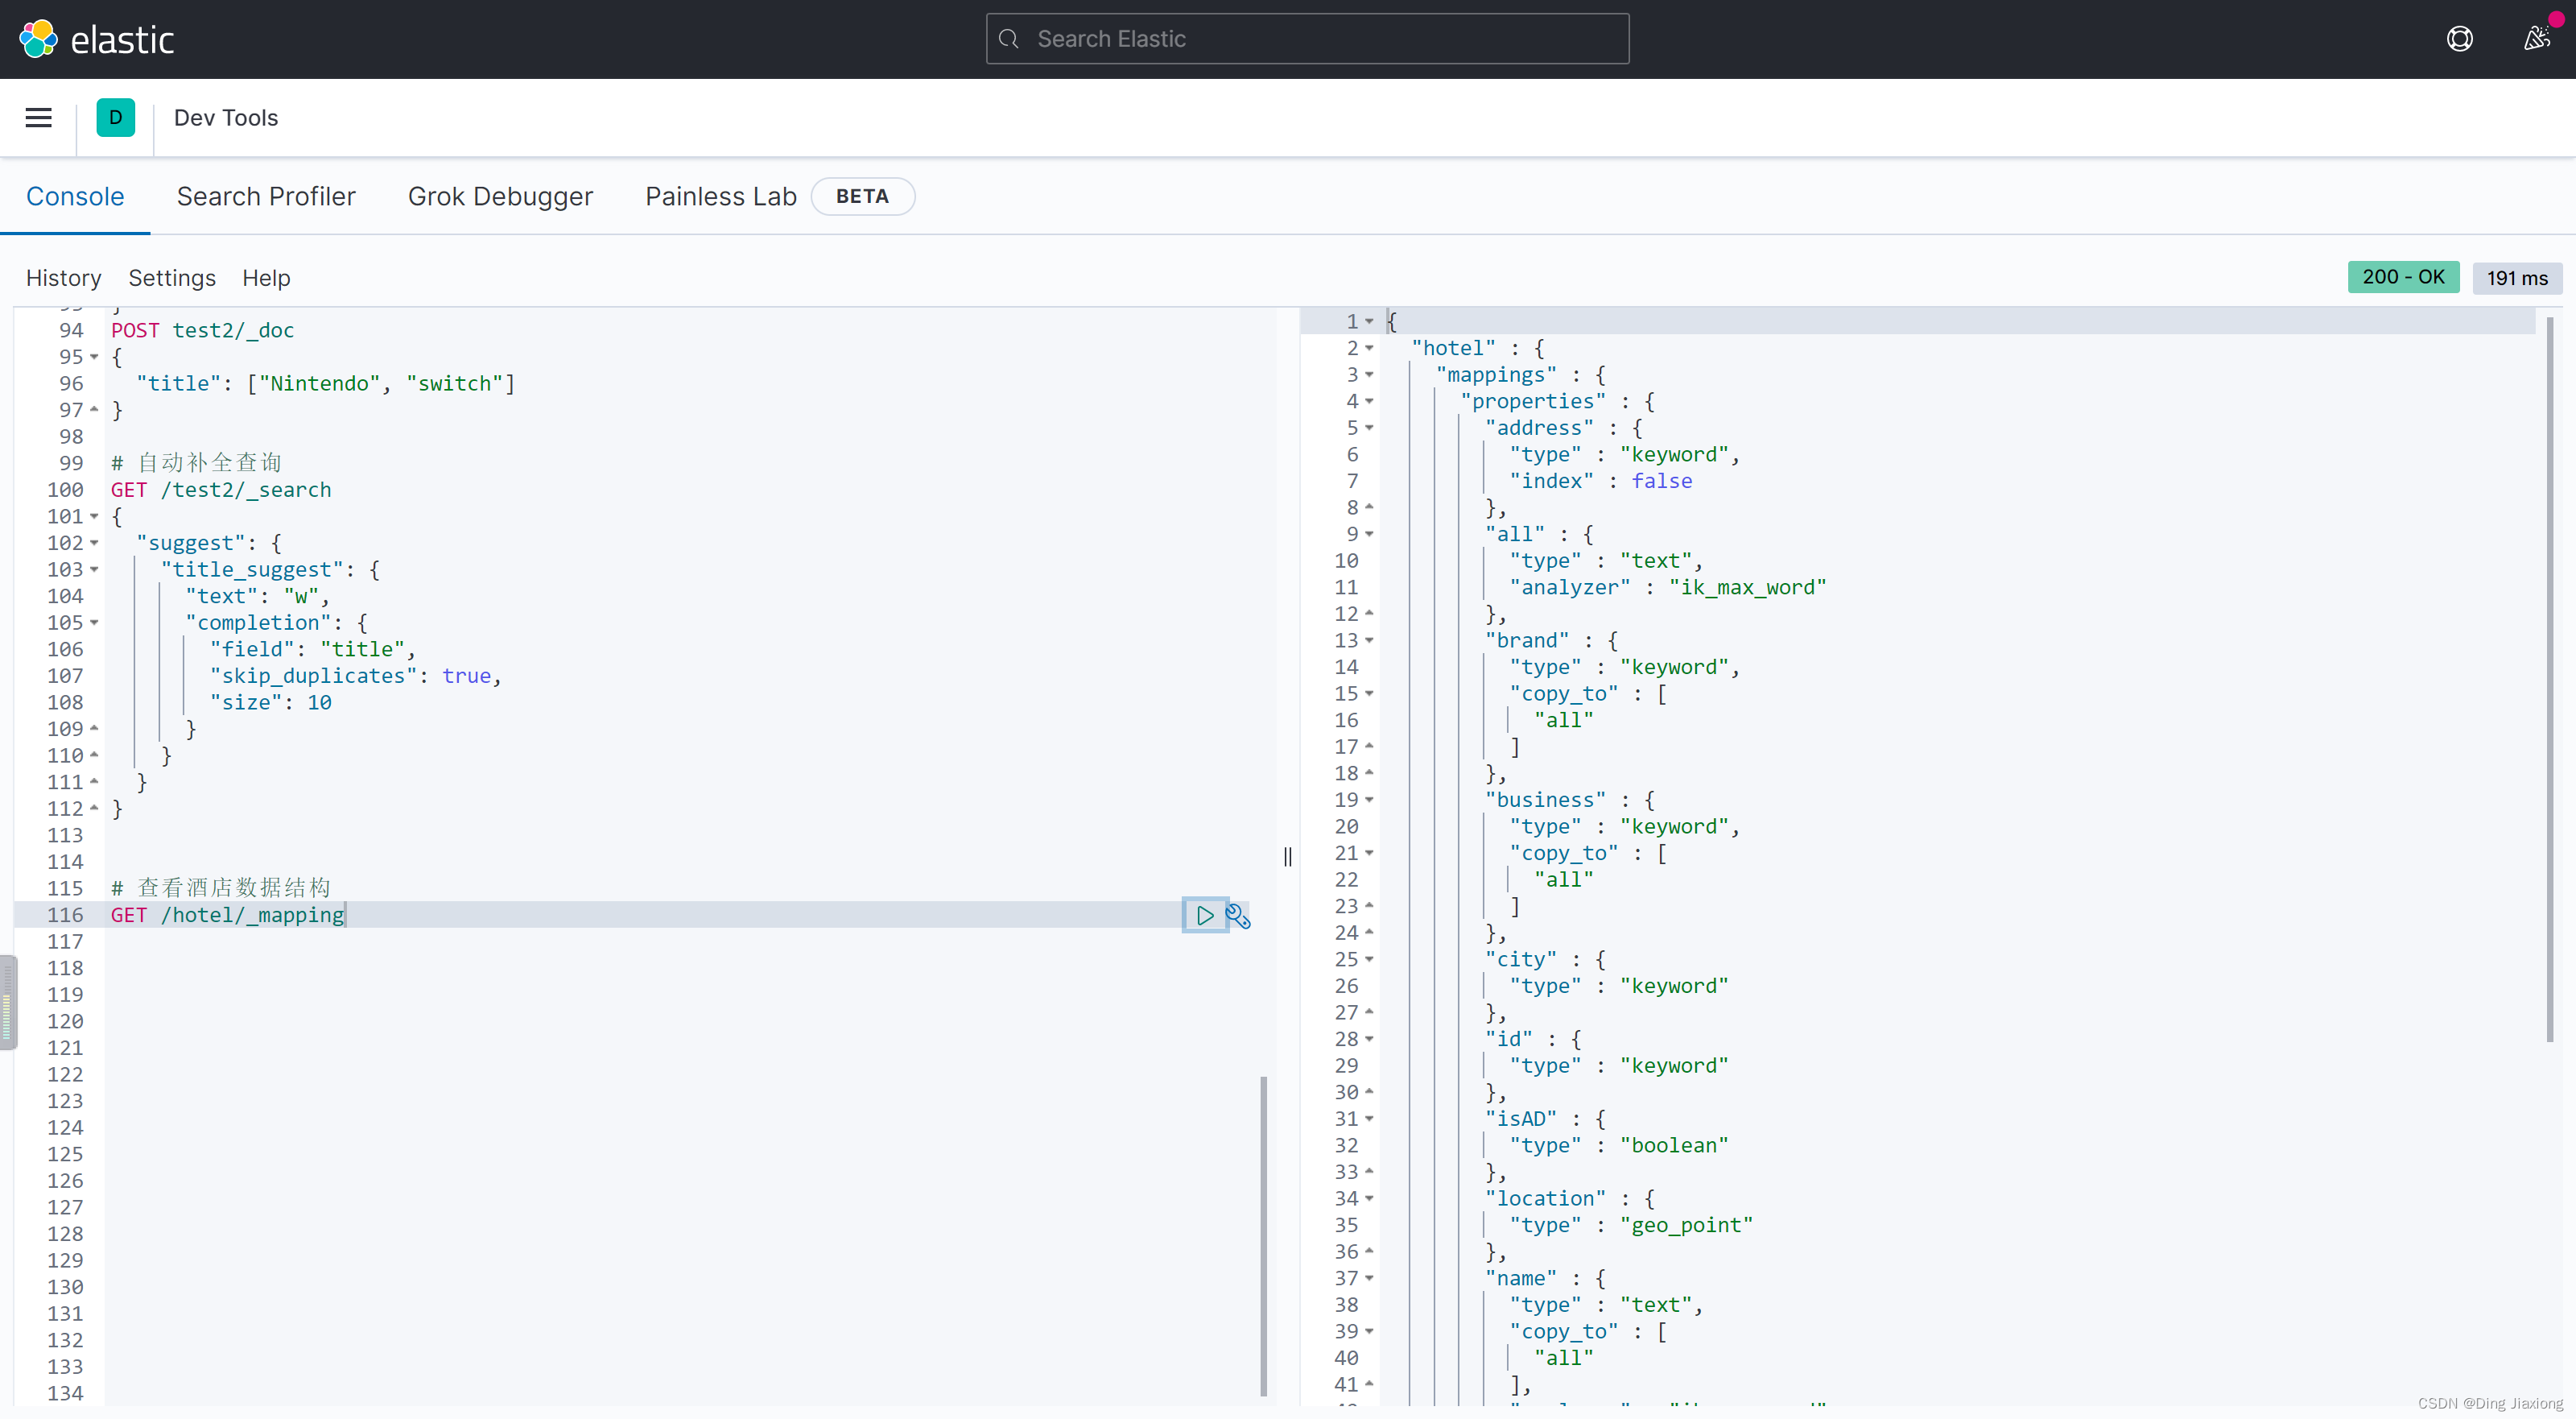Image resolution: width=2576 pixels, height=1419 pixels.
Task: Open the newsfeed notifications icon
Action: [x=2536, y=39]
